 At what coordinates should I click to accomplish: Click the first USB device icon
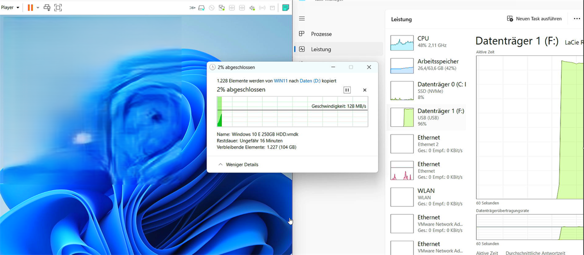232,8
